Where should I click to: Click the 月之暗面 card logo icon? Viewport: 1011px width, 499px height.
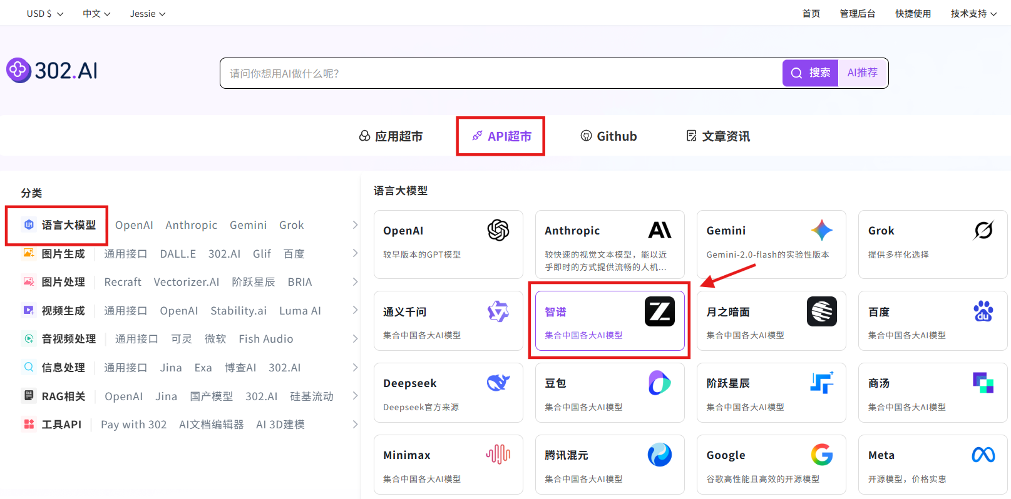pos(822,311)
